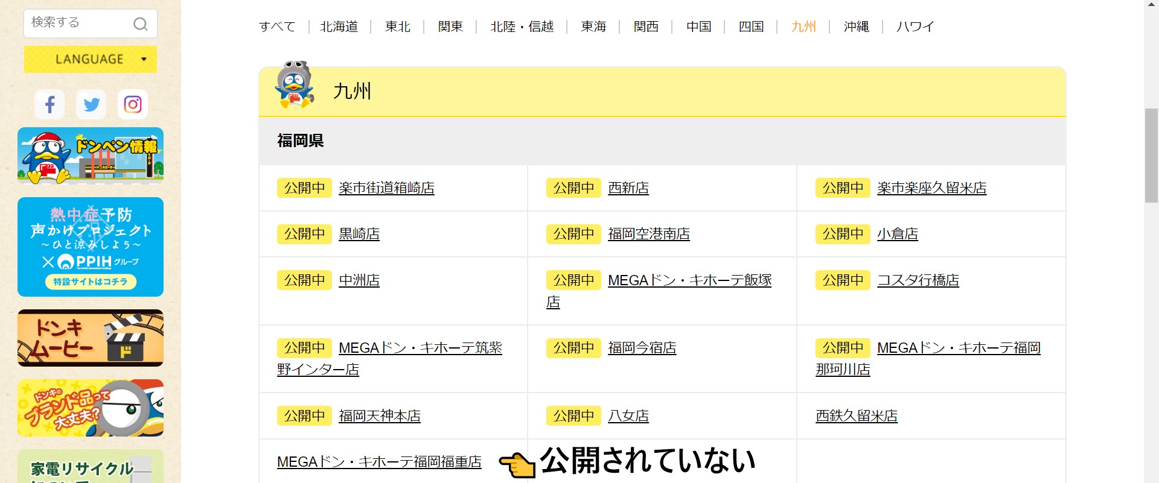Open the Facebook page icon
The height and width of the screenshot is (483, 1159).
point(50,104)
